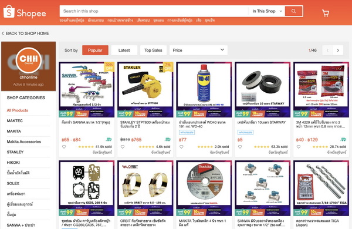
Task: Go to next page arrow
Action: [338, 50]
